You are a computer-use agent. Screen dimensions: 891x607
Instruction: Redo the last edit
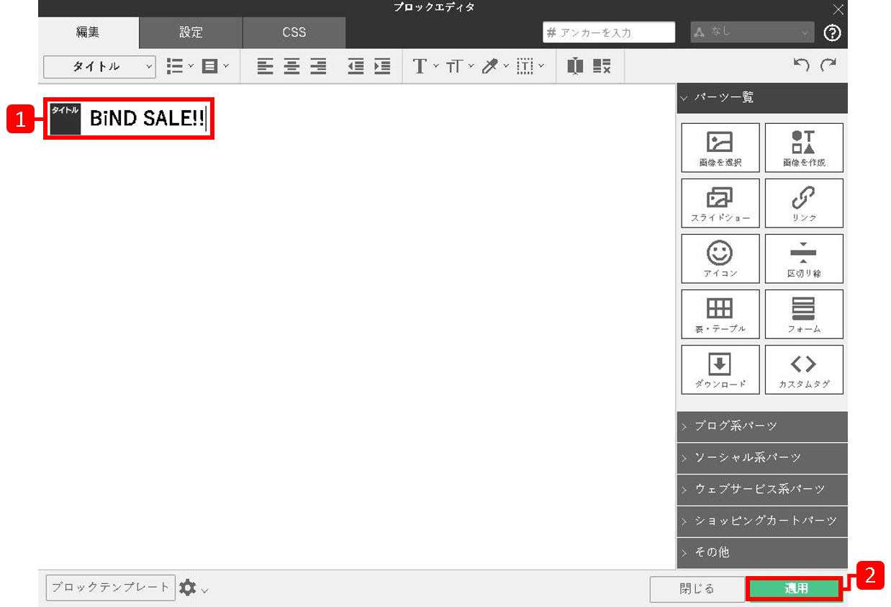tap(828, 66)
